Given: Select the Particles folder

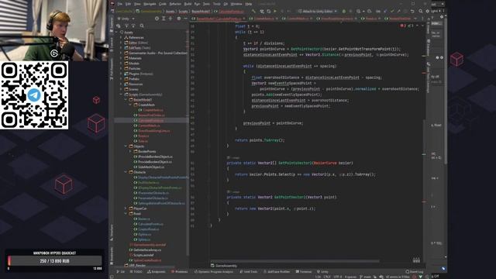Looking at the screenshot, I should coord(133,69).
